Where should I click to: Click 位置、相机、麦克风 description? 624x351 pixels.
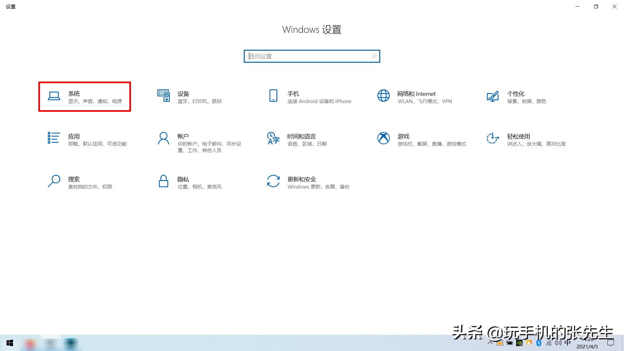click(x=200, y=187)
